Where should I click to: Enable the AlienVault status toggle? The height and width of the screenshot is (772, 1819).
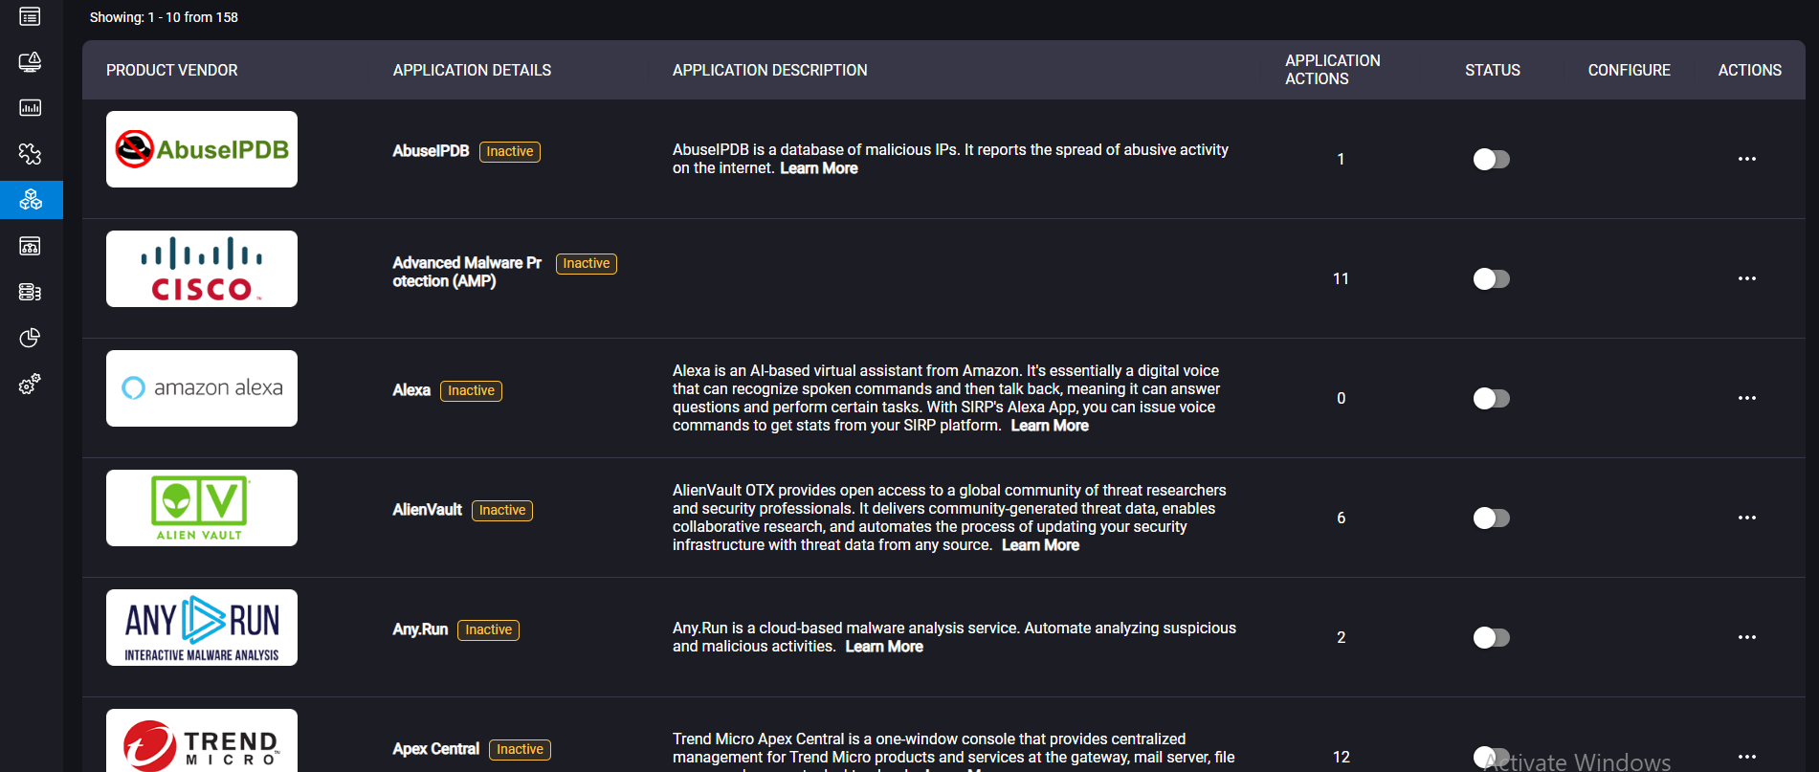(x=1491, y=518)
